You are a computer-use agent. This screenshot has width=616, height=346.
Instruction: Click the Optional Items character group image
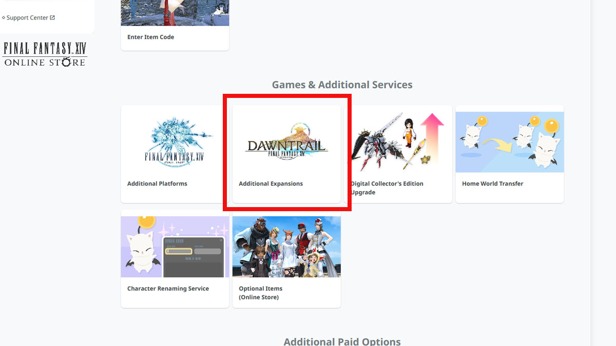(x=286, y=247)
